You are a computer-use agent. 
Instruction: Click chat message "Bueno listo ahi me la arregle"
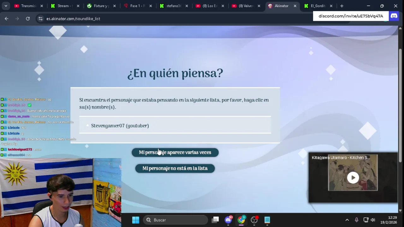47,111
